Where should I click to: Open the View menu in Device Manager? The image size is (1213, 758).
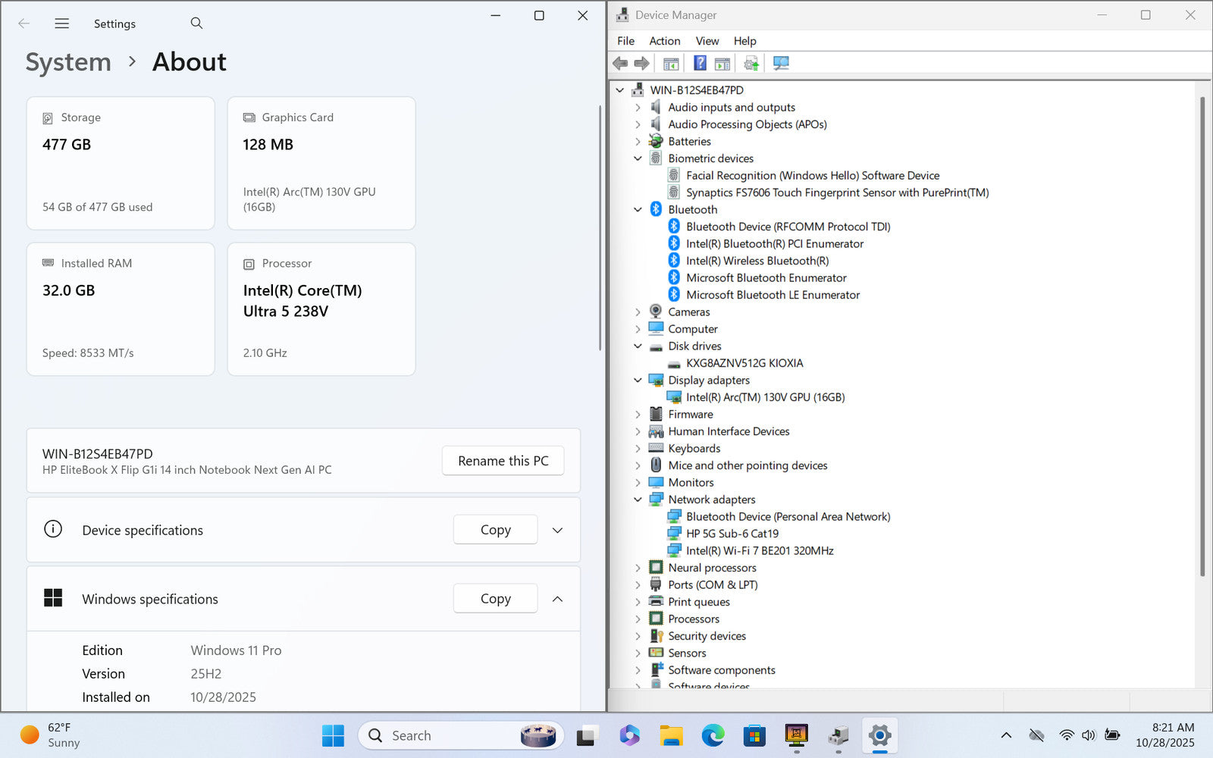point(707,41)
